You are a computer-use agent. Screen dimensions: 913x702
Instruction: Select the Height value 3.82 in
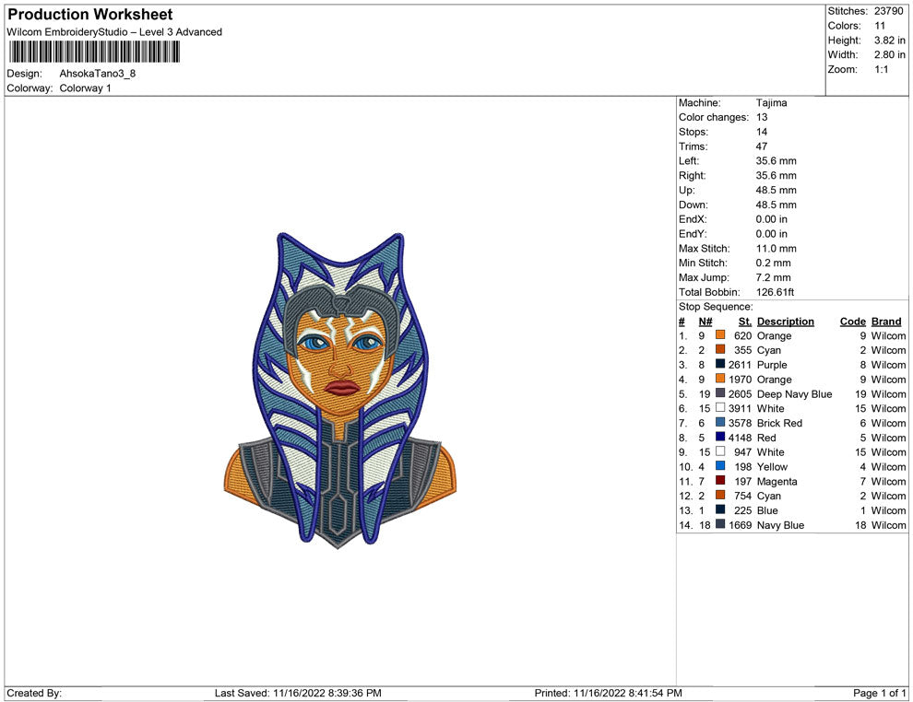[890, 41]
